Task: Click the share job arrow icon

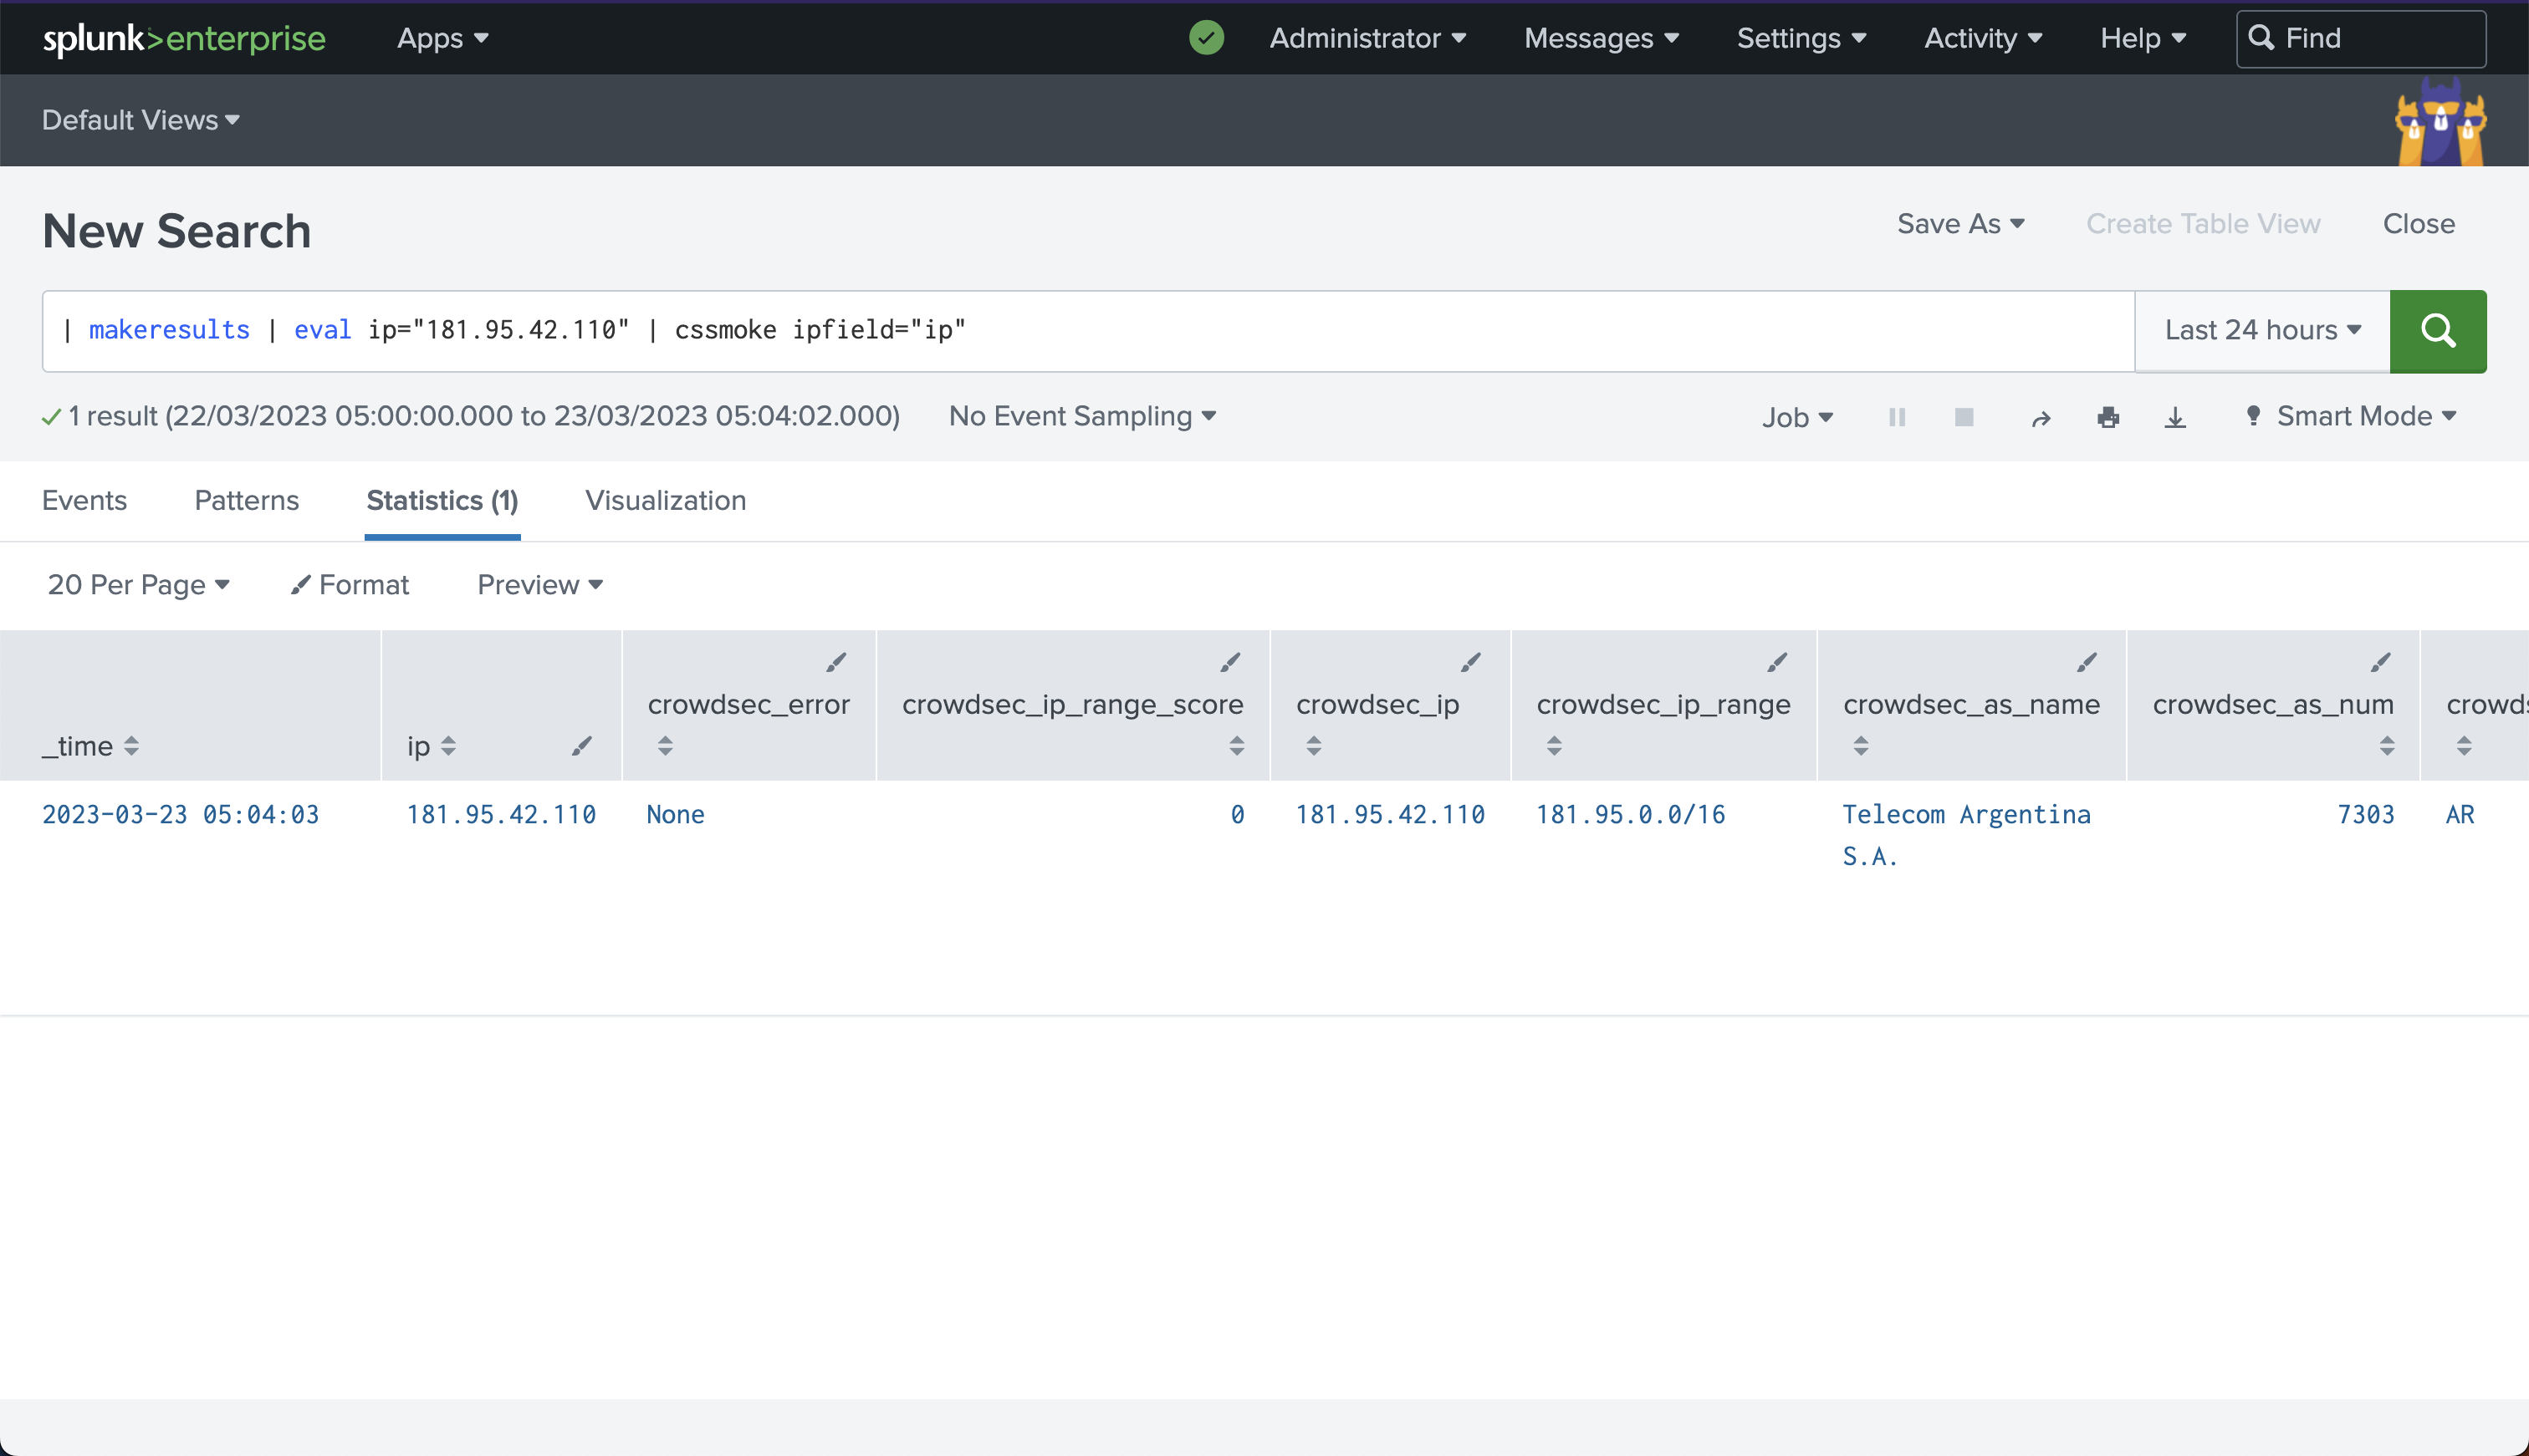Action: [x=2041, y=418]
